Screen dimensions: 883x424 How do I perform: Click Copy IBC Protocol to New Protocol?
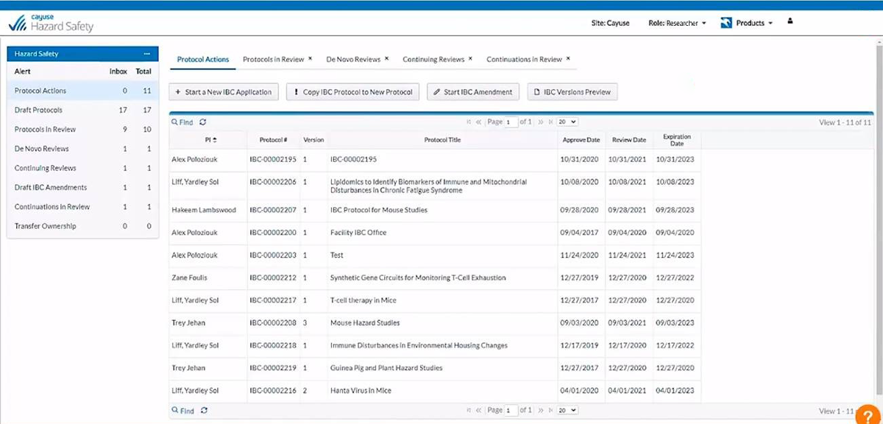(x=353, y=92)
